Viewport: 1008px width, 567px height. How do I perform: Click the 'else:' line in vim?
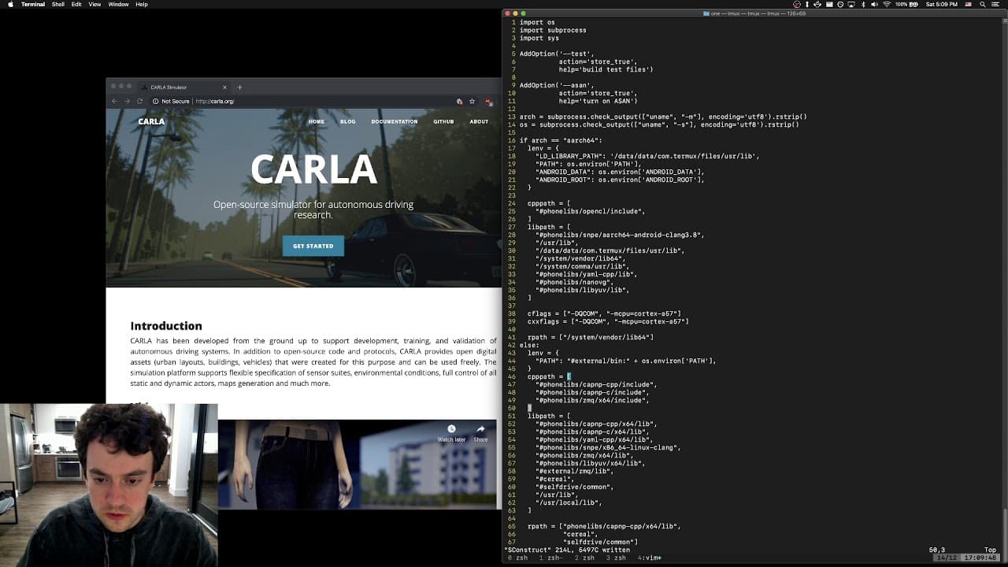tap(529, 345)
